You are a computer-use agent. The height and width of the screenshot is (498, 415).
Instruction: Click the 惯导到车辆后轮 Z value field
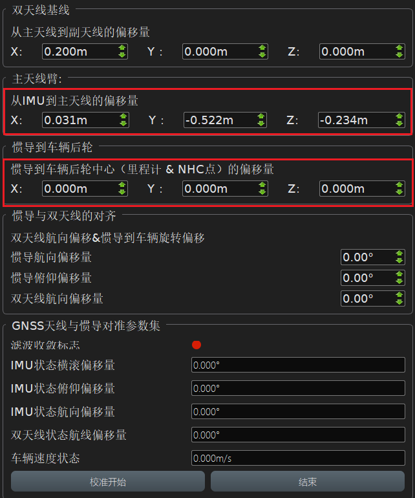click(362, 189)
